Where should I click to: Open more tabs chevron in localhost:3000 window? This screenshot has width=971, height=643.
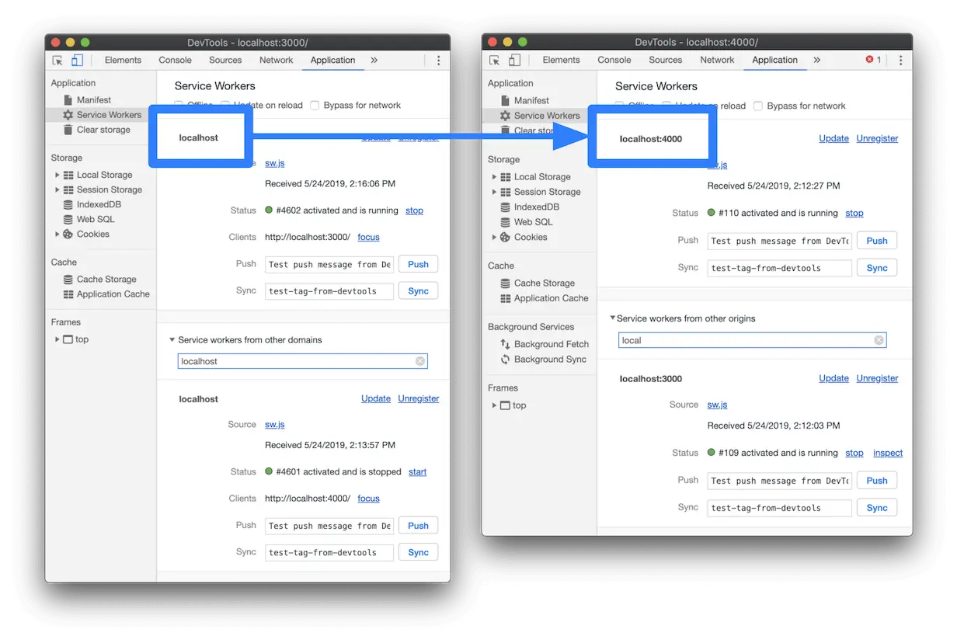374,60
